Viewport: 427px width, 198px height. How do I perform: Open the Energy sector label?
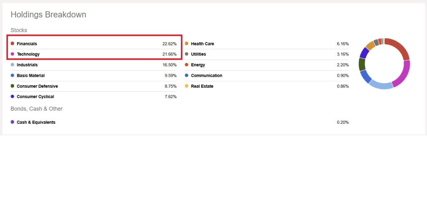click(x=198, y=65)
